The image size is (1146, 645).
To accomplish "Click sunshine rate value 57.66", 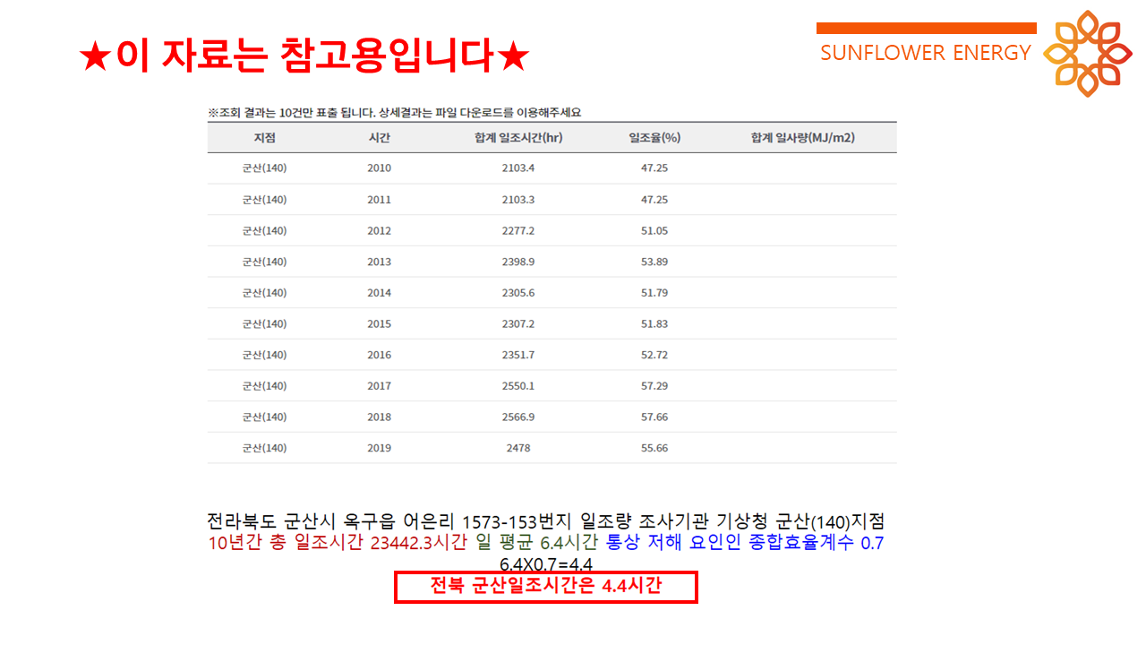I will 654,417.
